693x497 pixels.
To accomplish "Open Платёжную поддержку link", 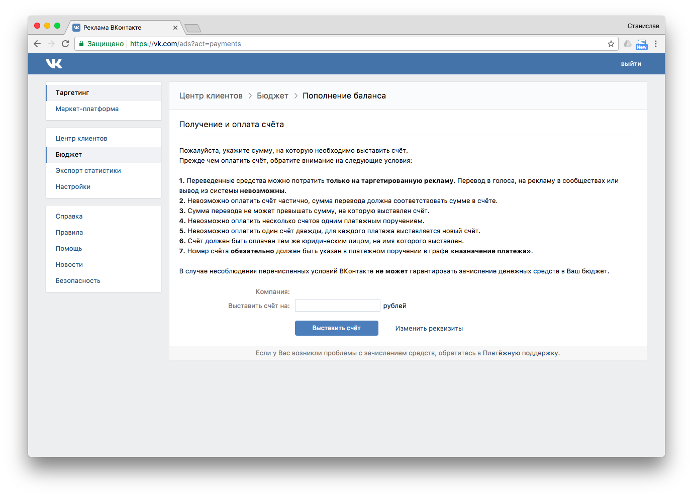I will (521, 353).
